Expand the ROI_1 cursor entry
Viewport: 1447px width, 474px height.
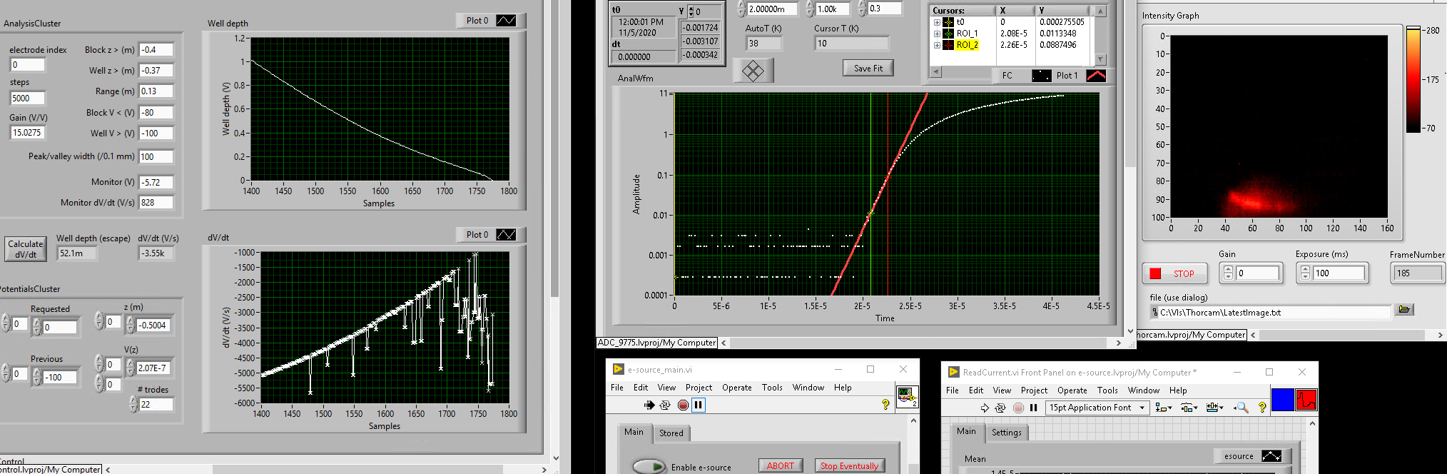tap(937, 34)
